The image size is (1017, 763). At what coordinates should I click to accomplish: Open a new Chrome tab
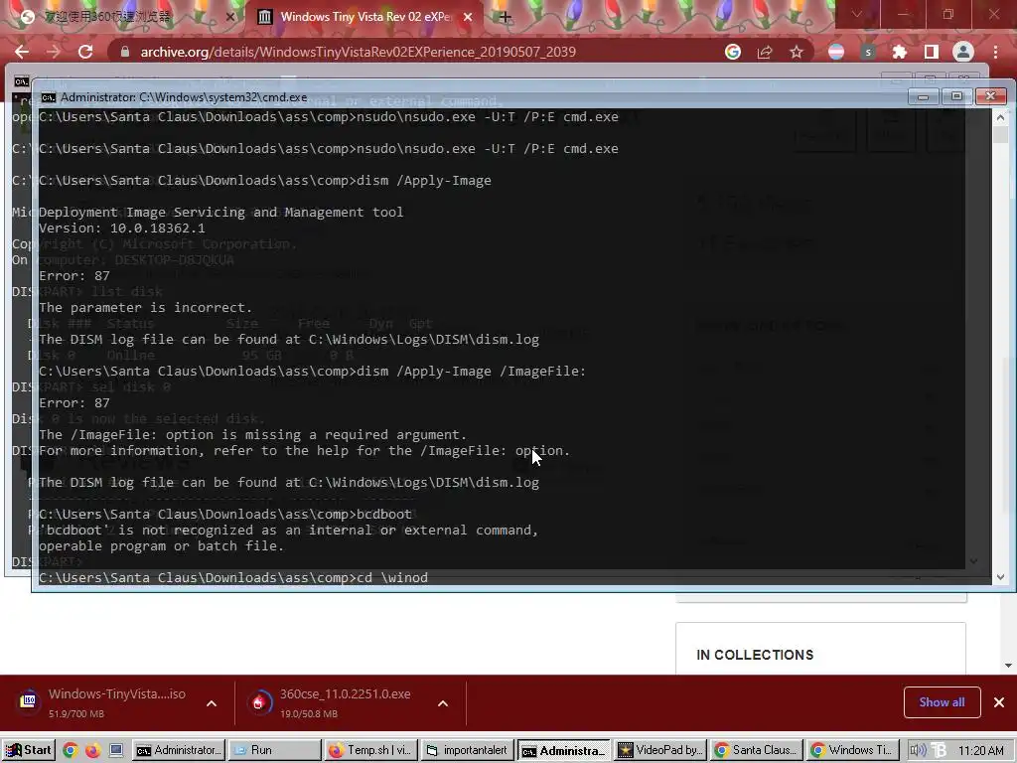click(x=506, y=17)
